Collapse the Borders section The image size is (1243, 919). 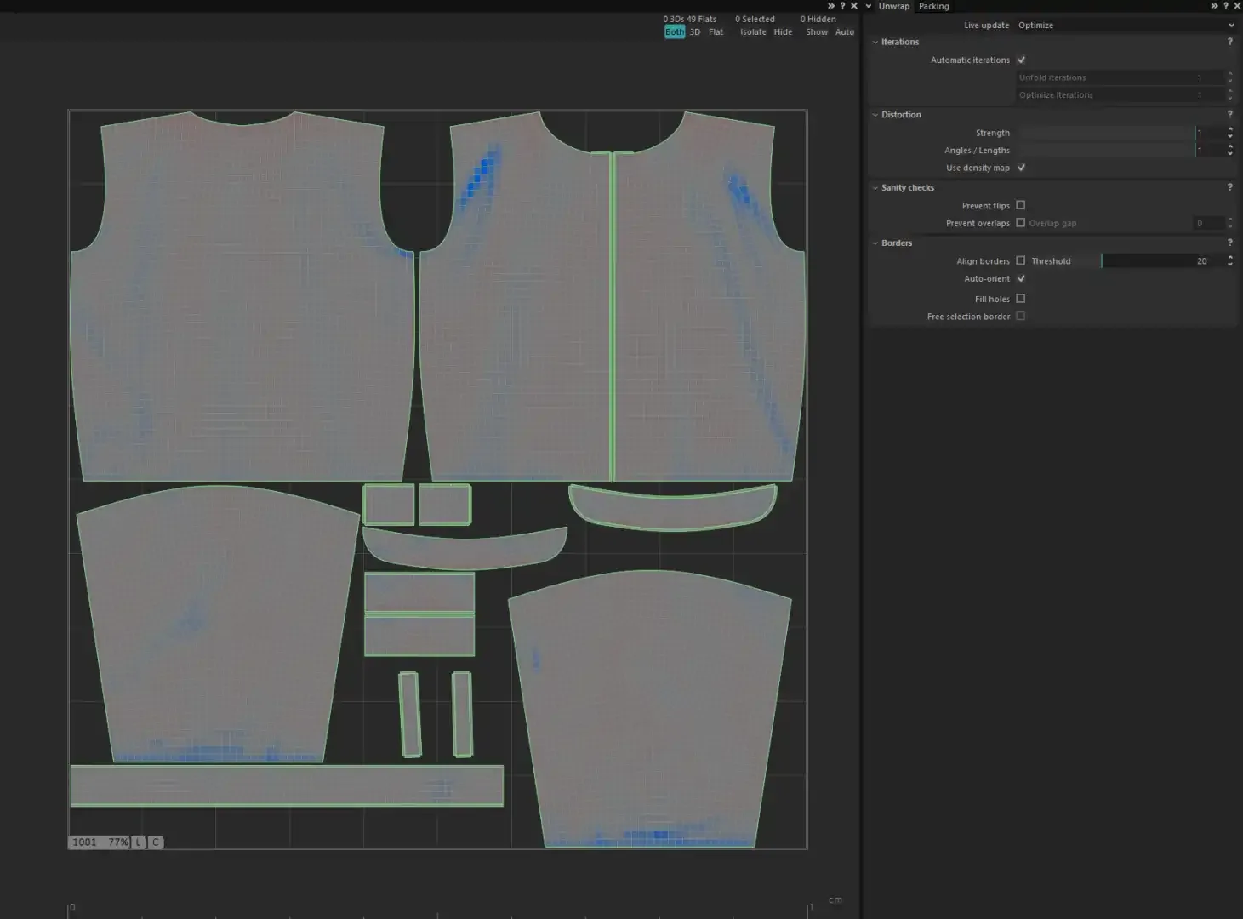pos(875,243)
